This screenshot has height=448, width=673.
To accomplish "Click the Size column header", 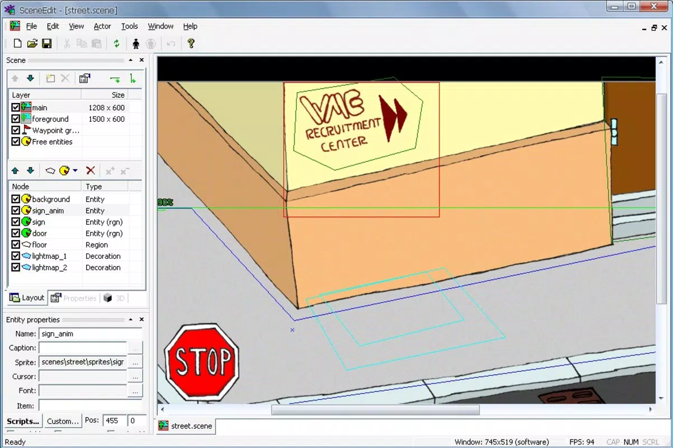I will 104,95.
